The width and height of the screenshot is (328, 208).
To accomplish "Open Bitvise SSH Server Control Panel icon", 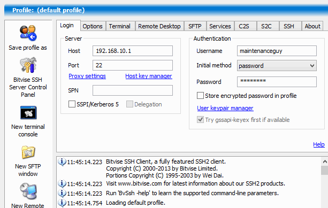I will [x=28, y=65].
